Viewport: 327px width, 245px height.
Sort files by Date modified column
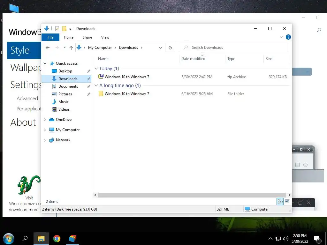click(193, 59)
